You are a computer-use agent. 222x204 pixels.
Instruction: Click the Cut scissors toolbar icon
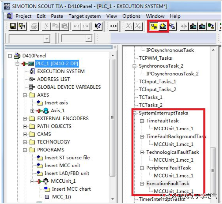coord(47,26)
